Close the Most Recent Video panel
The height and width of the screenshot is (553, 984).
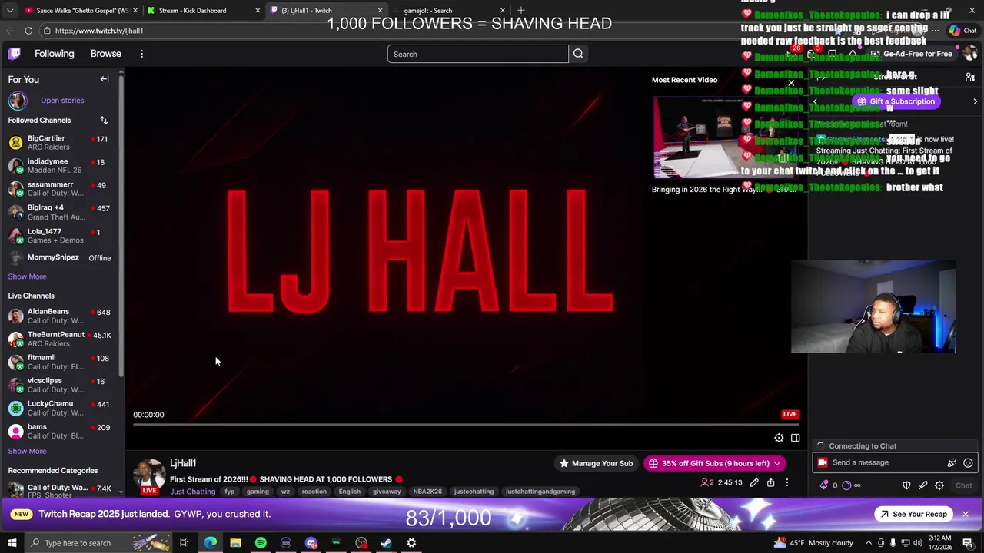click(x=791, y=82)
